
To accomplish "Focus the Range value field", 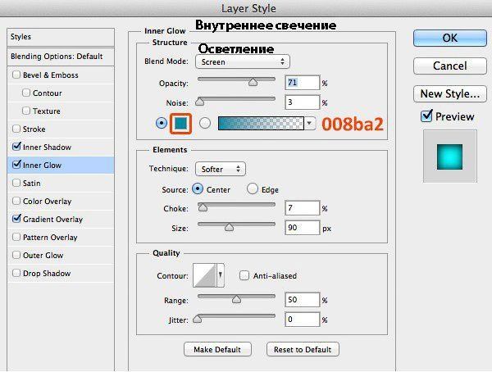I will [302, 300].
